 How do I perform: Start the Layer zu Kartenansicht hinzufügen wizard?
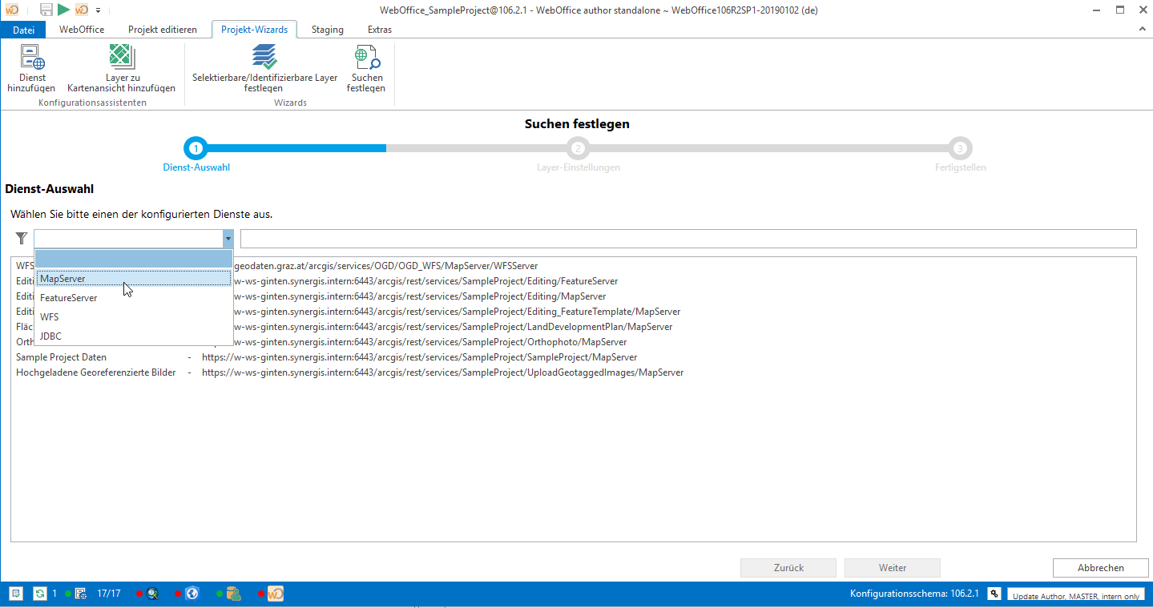click(121, 68)
